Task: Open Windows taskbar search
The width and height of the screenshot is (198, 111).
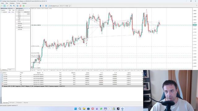Action: (80, 109)
